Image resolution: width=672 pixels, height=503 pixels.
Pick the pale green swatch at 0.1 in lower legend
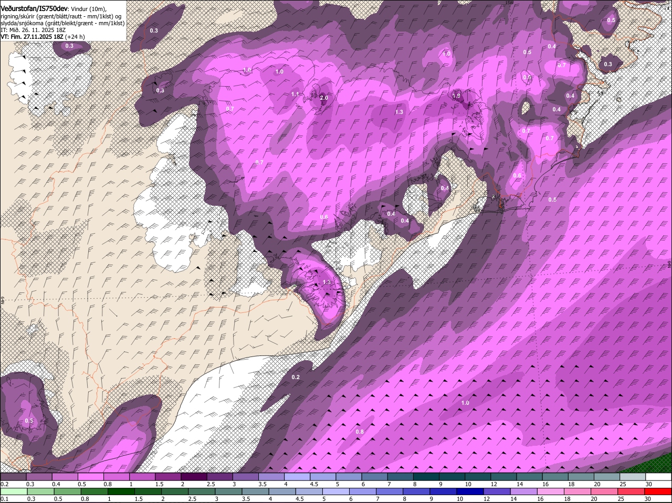click(14, 491)
